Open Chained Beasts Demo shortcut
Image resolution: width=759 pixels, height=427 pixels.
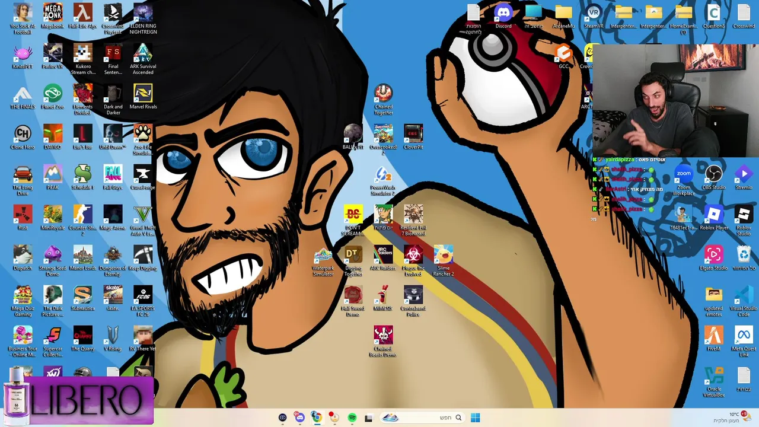point(383,341)
